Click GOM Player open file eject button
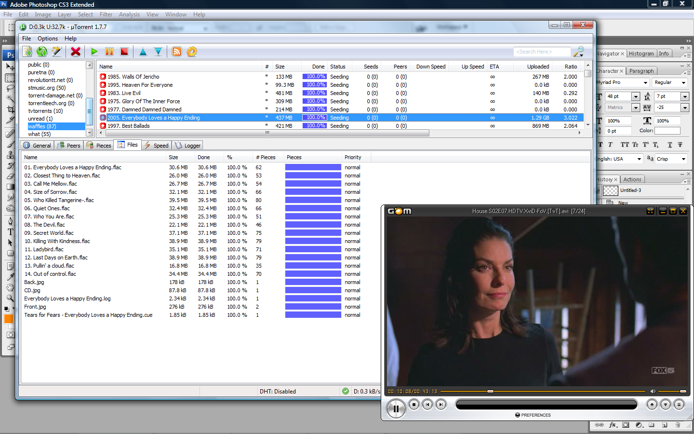The width and height of the screenshot is (694, 434). (x=652, y=405)
